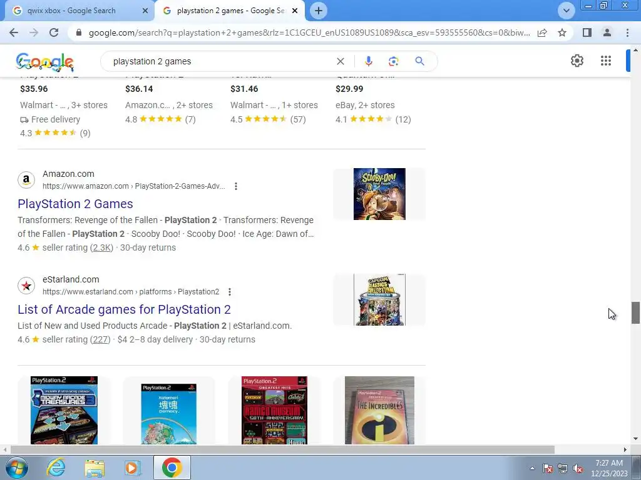Open the Scooby-Doo game thumbnail

(x=379, y=194)
